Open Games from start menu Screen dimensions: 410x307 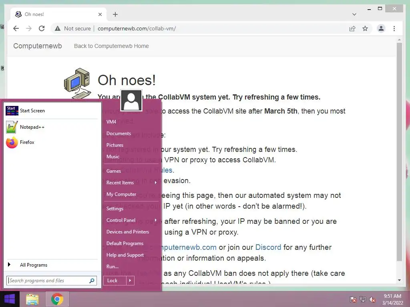tap(113, 171)
